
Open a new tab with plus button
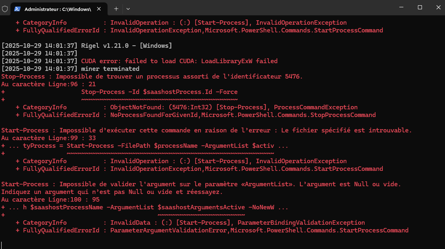pos(116,9)
